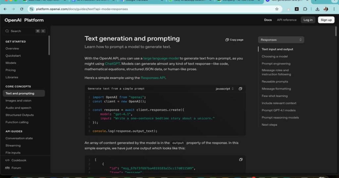Open the OpenAI Platform home logo
The width and height of the screenshot is (339, 178).
click(24, 20)
